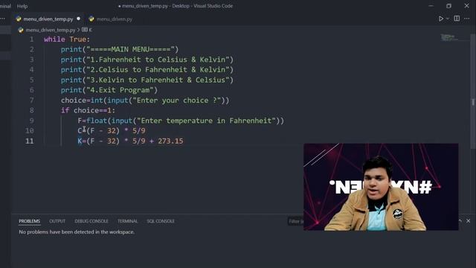Click the problems Filter input box
Screen dimensions: 476x268
(x=296, y=221)
